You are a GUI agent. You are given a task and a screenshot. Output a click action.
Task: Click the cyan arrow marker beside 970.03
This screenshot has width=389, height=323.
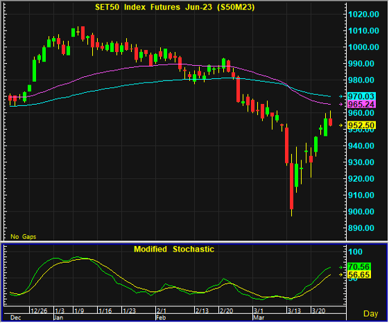coord(341,96)
